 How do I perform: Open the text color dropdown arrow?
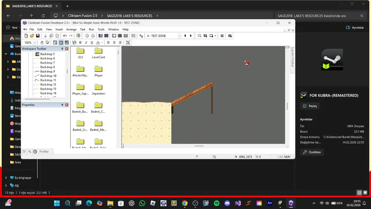[102, 43]
